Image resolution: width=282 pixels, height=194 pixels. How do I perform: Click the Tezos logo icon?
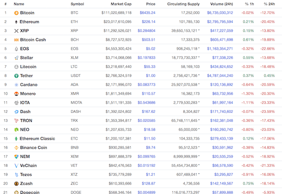(x=16, y=175)
